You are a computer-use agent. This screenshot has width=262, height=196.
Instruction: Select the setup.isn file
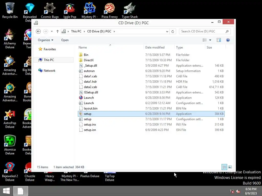click(x=151, y=130)
